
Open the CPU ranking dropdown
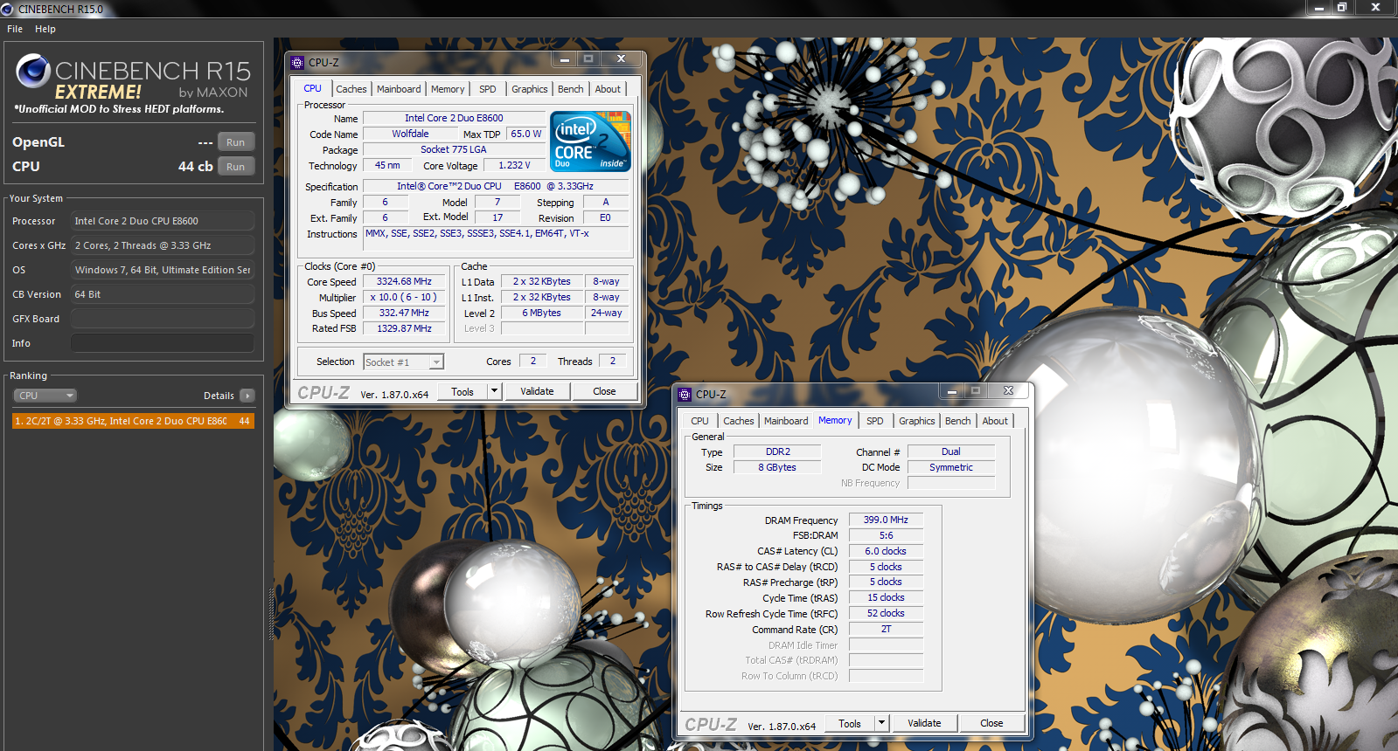coord(45,396)
